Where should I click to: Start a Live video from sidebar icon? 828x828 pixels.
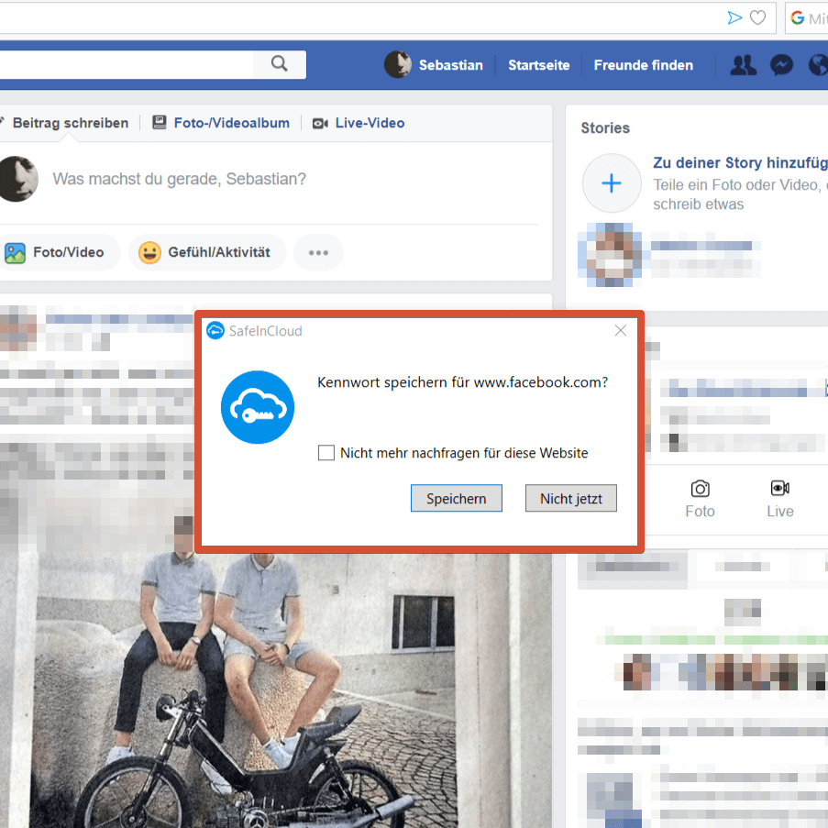point(780,488)
